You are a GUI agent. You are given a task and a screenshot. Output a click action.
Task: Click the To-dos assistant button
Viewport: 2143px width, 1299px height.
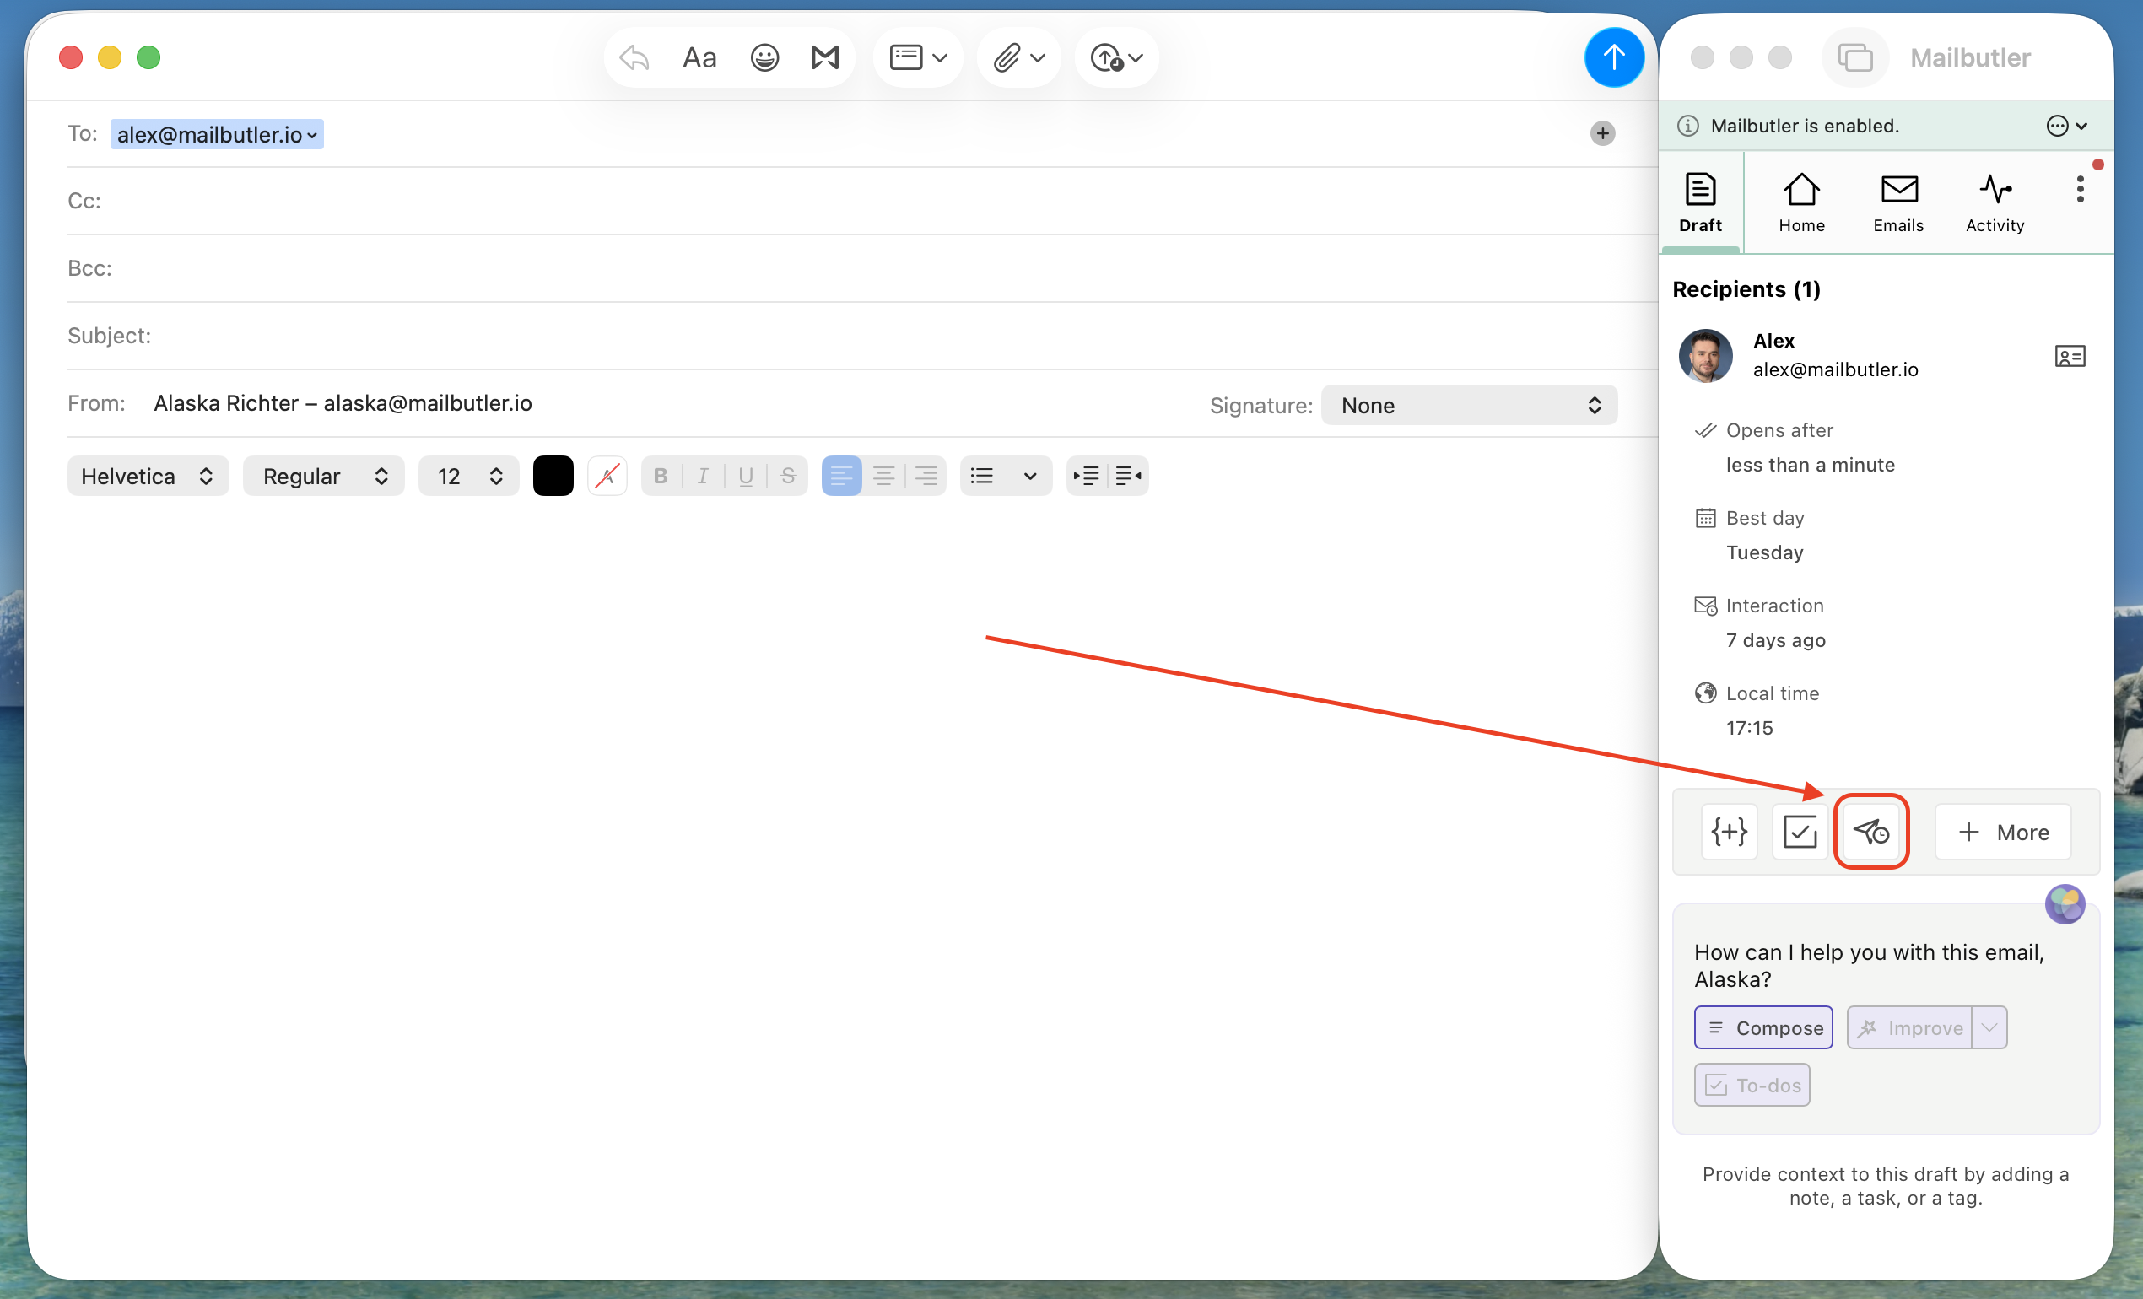tap(1752, 1085)
